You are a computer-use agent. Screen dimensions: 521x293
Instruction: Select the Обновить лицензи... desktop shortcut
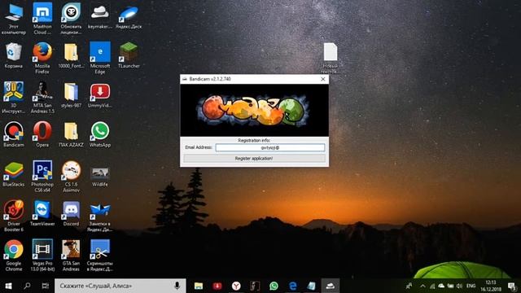[x=71, y=18]
